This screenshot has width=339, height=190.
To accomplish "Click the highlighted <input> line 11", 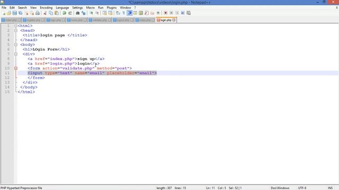I will point(92,73).
